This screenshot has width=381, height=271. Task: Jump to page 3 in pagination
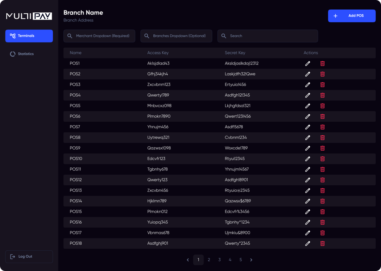pyautogui.click(x=219, y=260)
